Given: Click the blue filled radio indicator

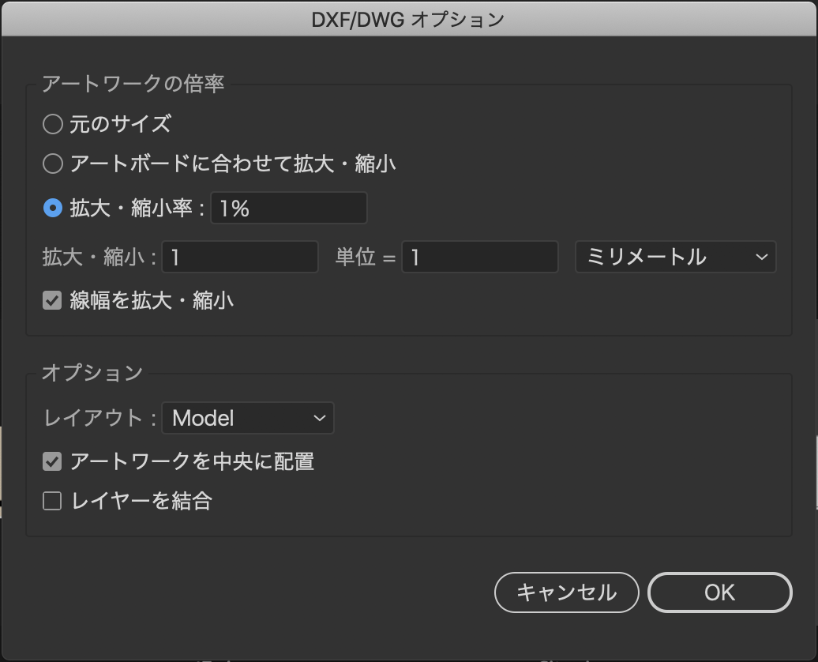Looking at the screenshot, I should click(52, 207).
